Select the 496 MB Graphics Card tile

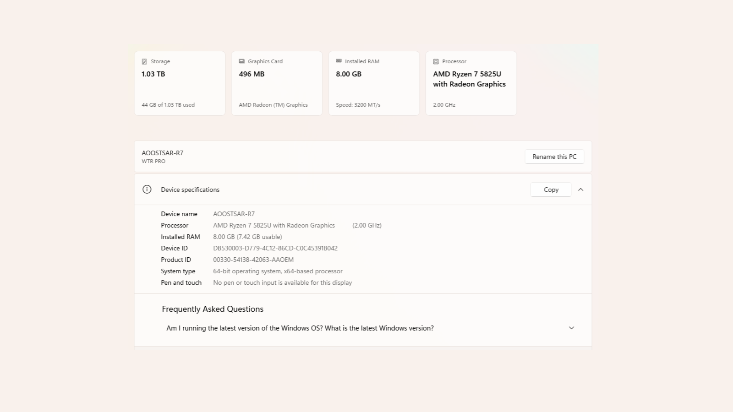pos(277,83)
